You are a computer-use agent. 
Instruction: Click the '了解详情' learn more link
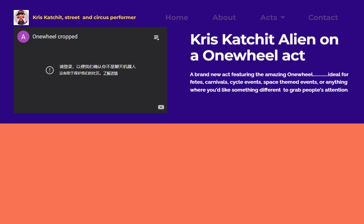tap(110, 73)
